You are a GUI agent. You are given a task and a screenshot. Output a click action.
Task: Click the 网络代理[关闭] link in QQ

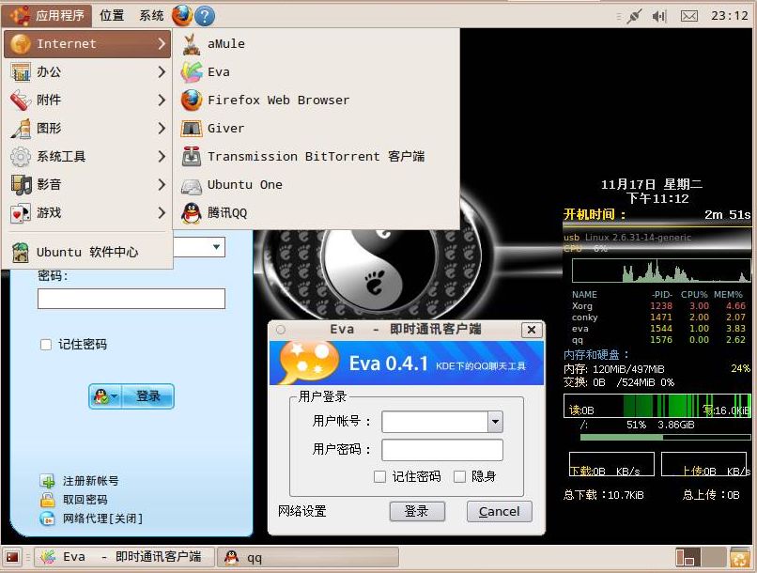tap(102, 519)
